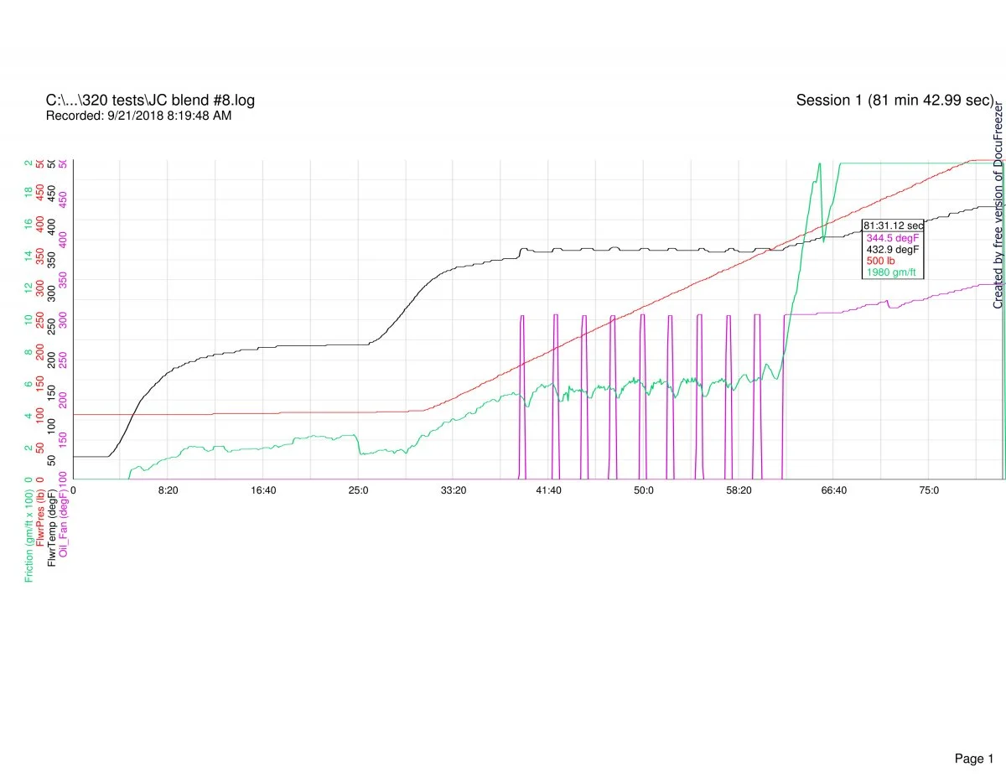Viewport: 1006px width, 777px height.
Task: Jump to 33:20 on time axis
Action: [454, 490]
